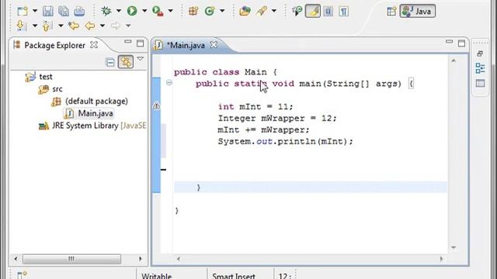
Task: Toggle show whitespace characters pilcrow icon
Action: [343, 12]
